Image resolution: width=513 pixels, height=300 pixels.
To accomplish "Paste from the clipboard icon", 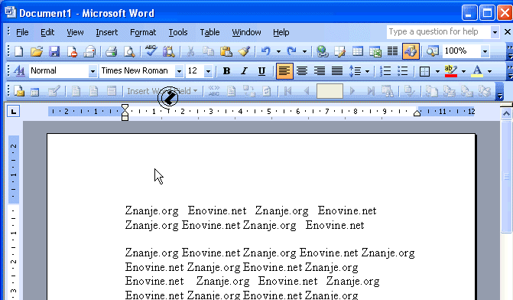I will point(226,51).
